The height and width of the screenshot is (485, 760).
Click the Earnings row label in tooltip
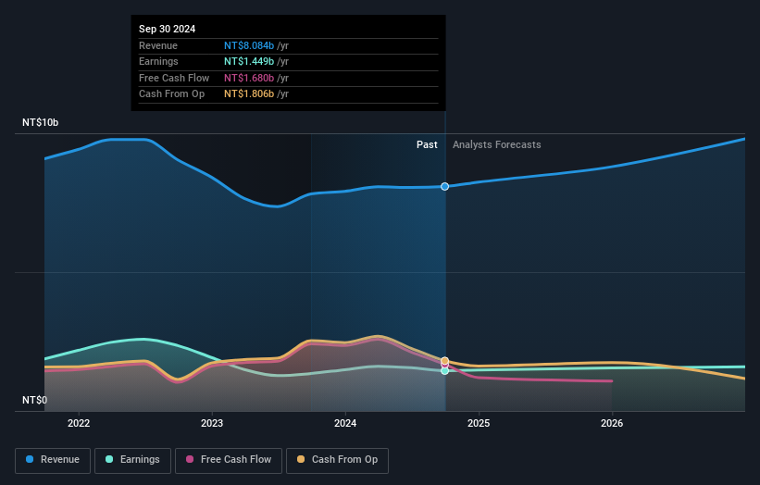[x=158, y=61]
